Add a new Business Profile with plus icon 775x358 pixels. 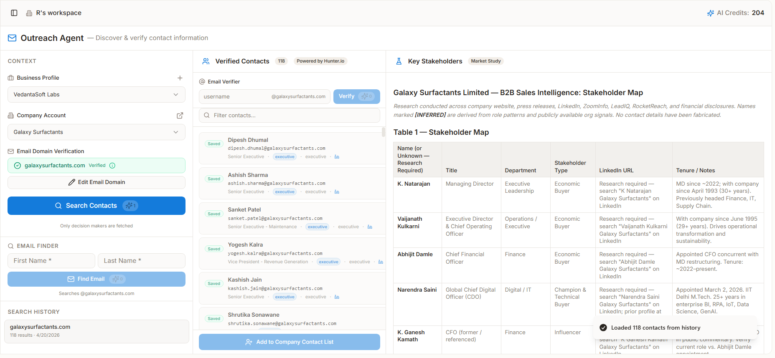180,78
